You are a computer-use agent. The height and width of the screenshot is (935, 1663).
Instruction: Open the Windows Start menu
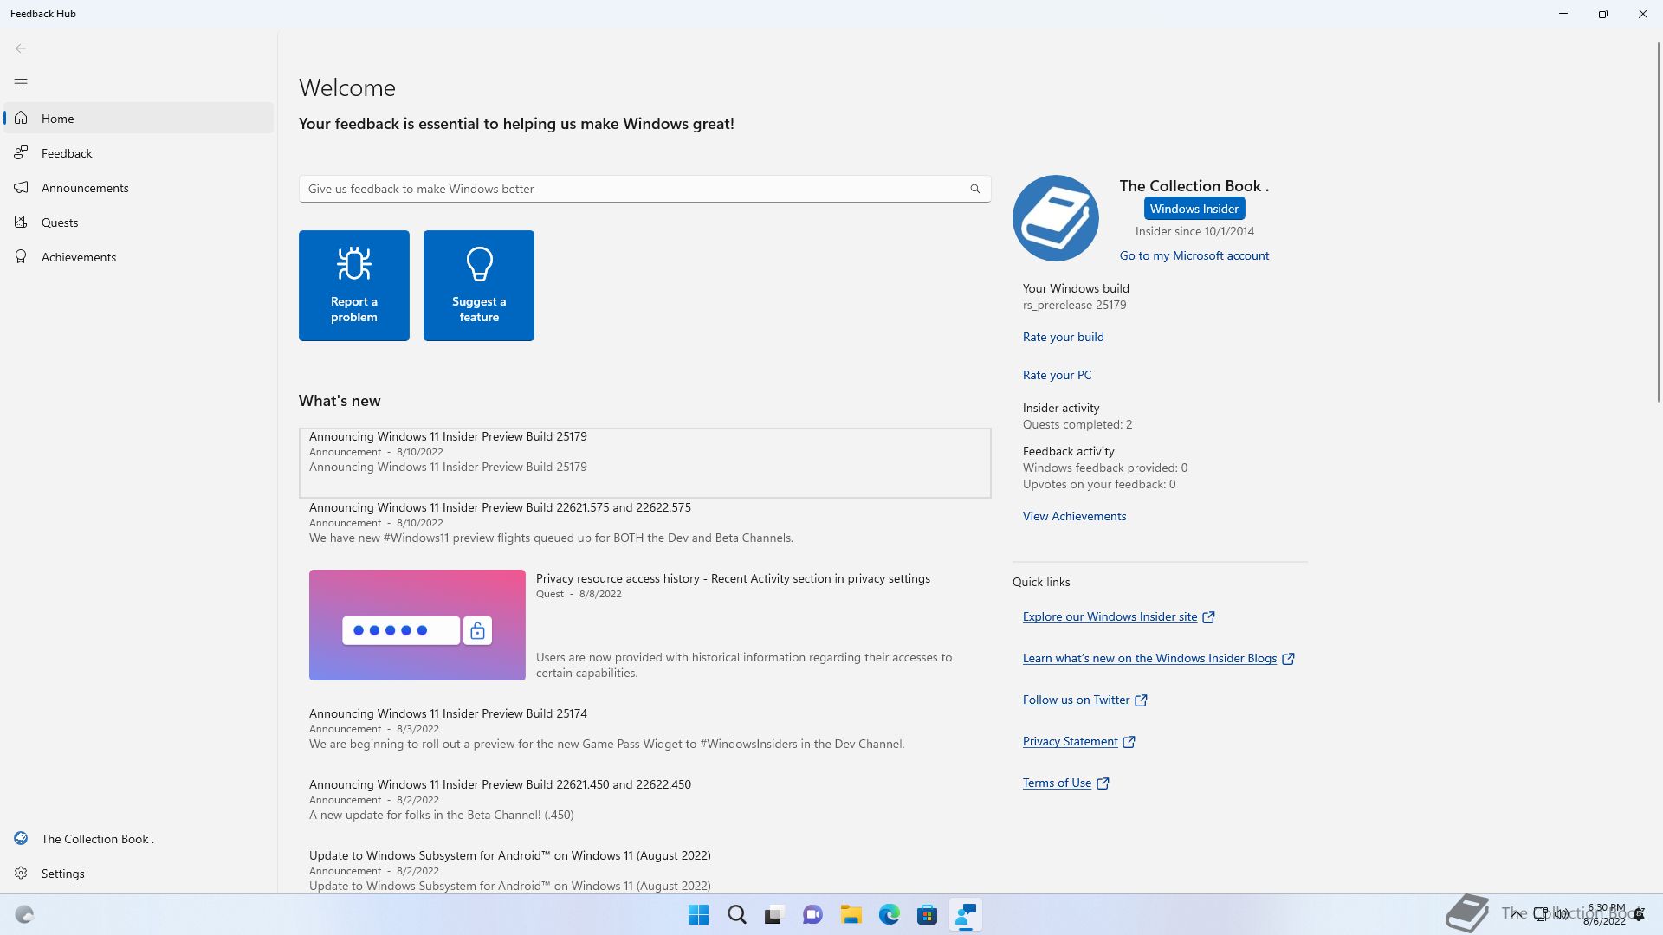pos(698,915)
